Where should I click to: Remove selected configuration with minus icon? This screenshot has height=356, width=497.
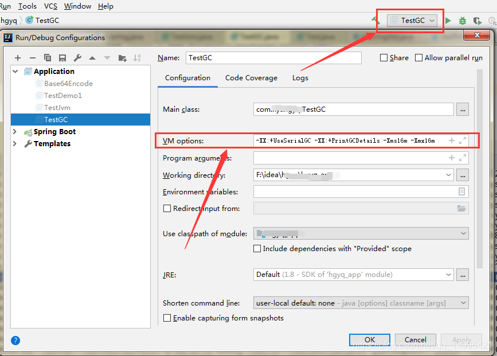[x=32, y=58]
